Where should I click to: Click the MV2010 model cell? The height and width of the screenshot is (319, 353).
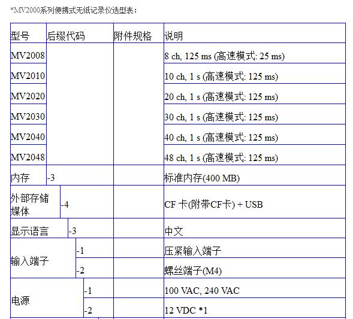click(28, 73)
